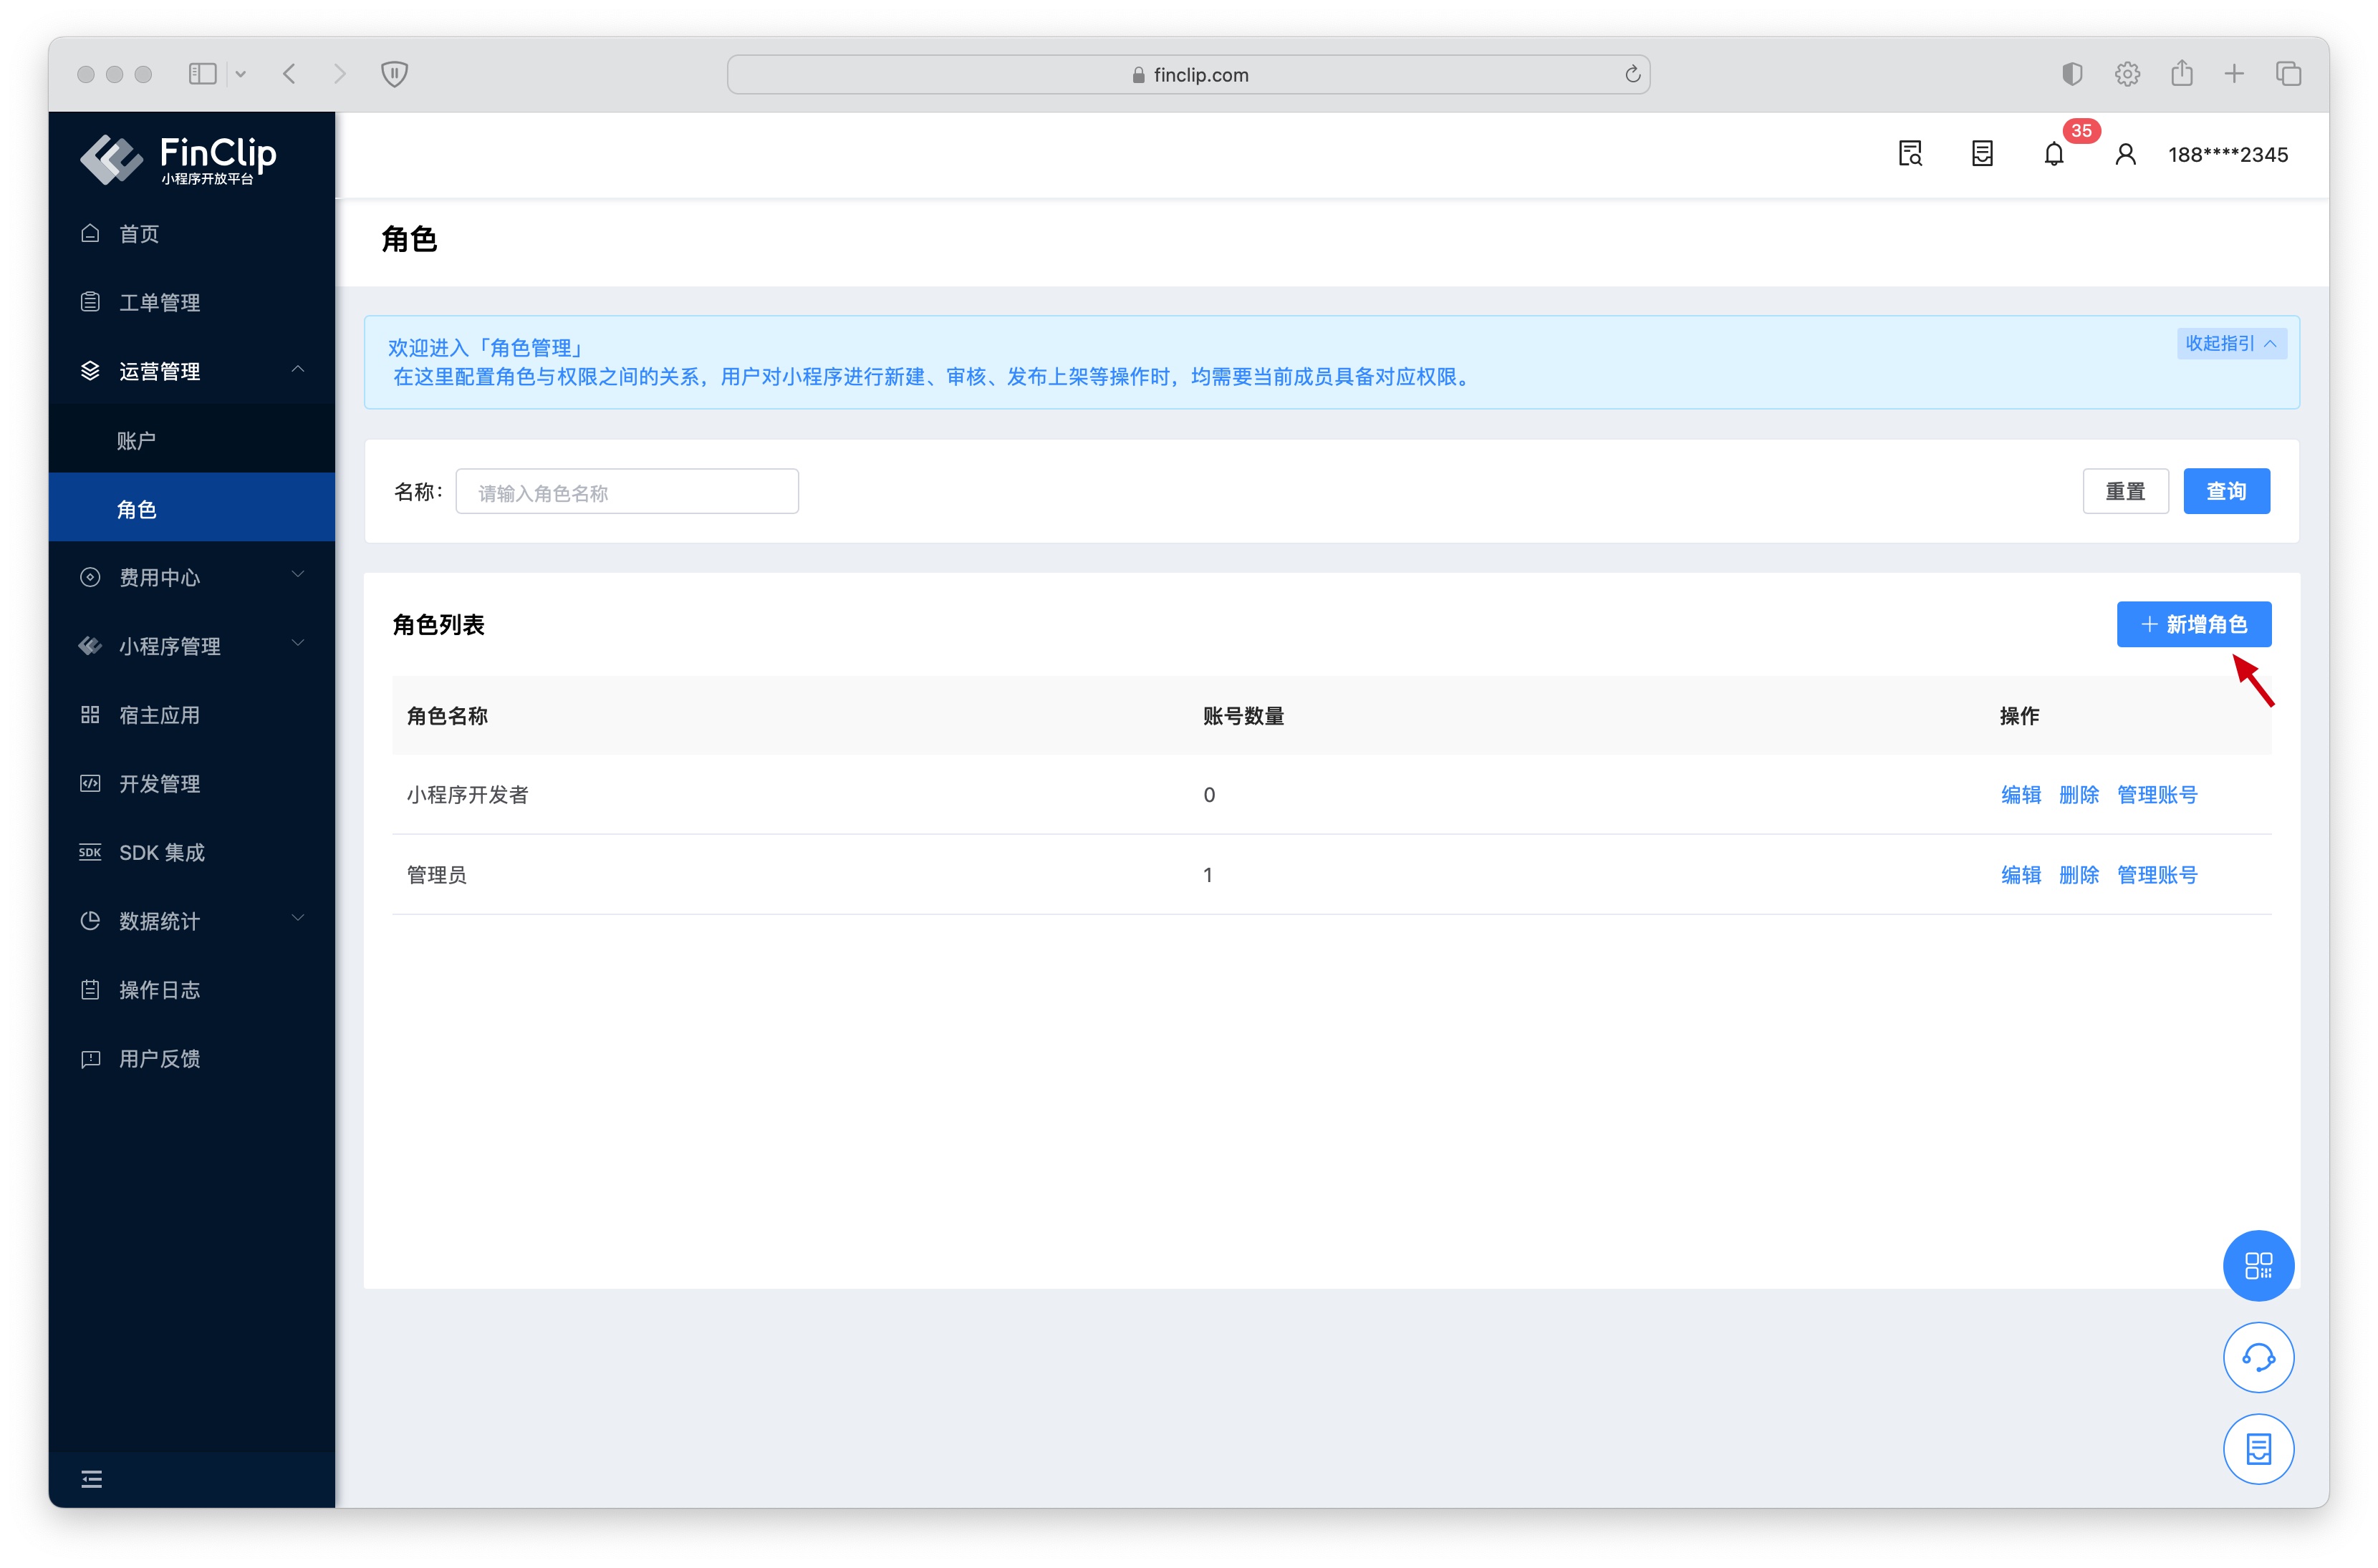
Task: Click 编辑 for 小程序开发者 role
Action: [x=2019, y=794]
